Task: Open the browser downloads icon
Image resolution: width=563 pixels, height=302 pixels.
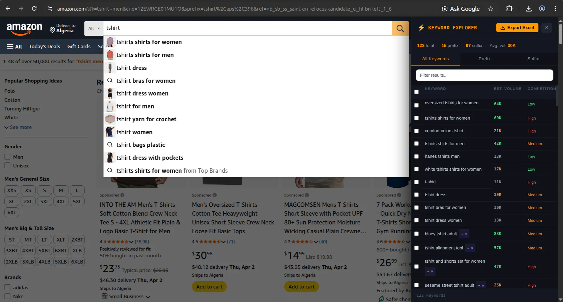Action: coord(529,9)
